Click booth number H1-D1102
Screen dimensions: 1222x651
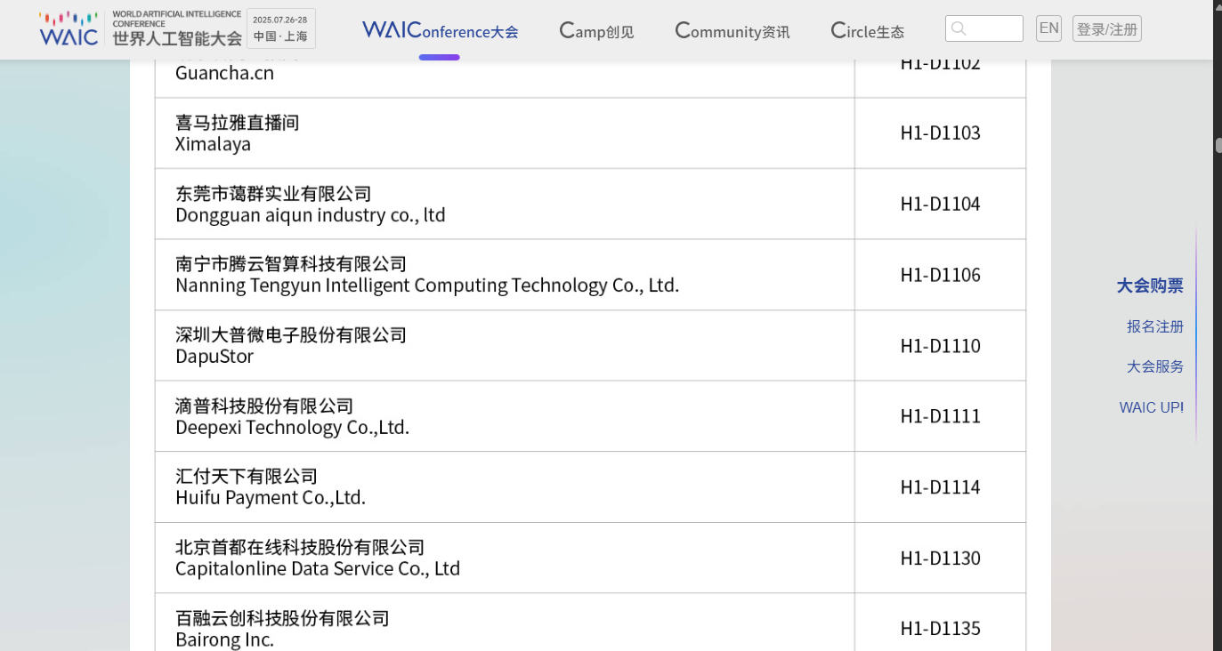point(940,64)
